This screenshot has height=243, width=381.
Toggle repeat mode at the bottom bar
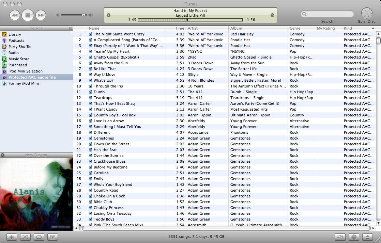pyautogui.click(x=39, y=237)
